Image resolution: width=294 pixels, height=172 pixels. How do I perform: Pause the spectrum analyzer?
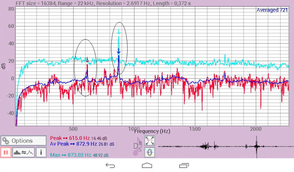pyautogui.click(x=6, y=152)
